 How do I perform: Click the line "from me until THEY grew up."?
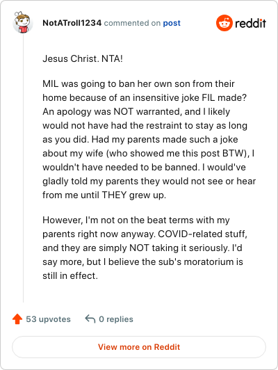click(104, 195)
